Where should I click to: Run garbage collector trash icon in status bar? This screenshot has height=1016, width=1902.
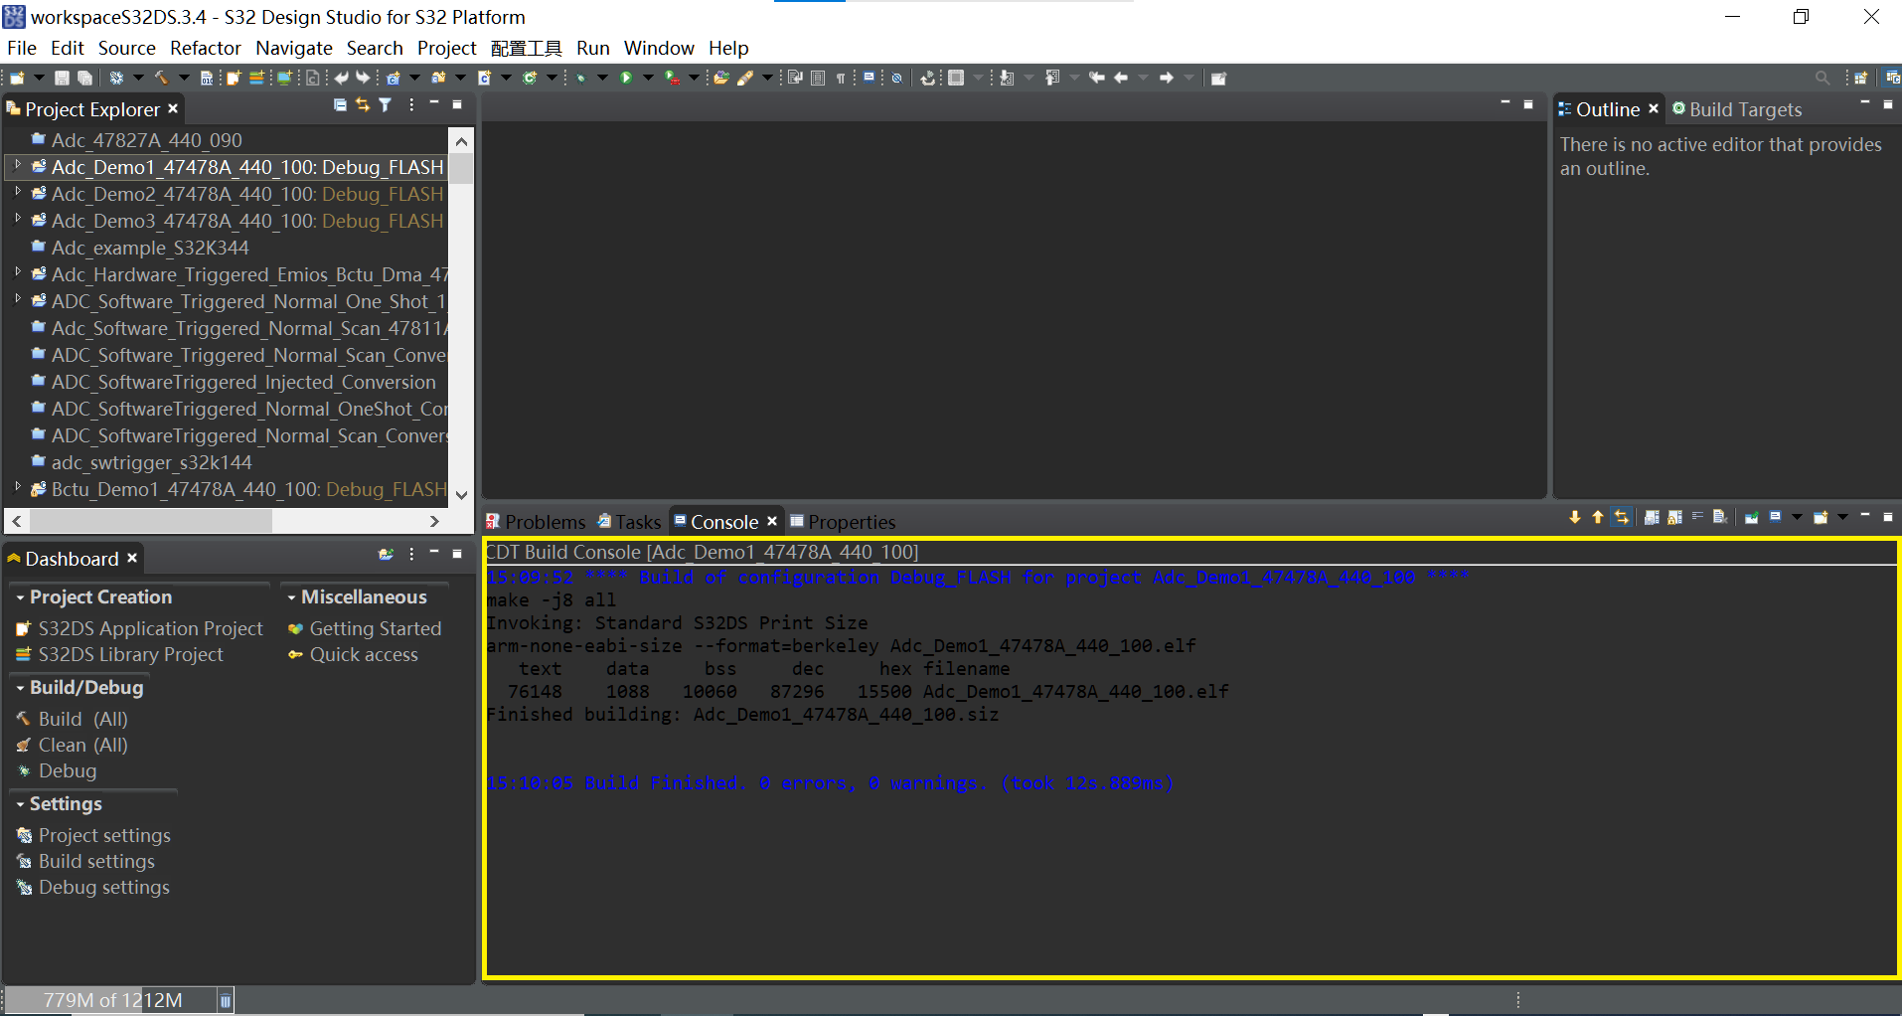click(226, 1000)
